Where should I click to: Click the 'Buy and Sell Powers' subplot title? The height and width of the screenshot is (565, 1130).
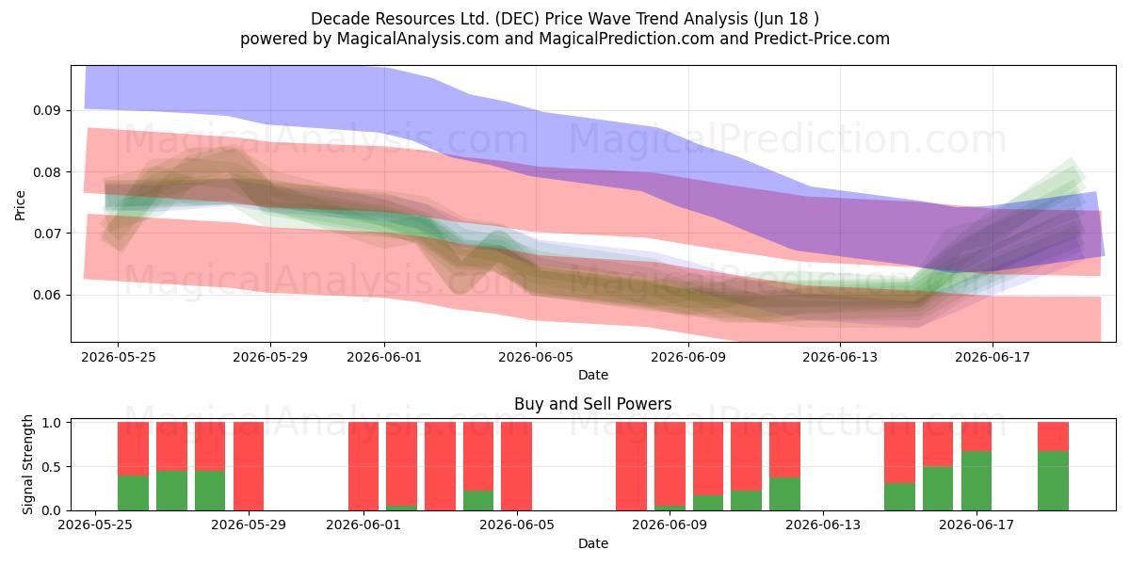tap(593, 404)
